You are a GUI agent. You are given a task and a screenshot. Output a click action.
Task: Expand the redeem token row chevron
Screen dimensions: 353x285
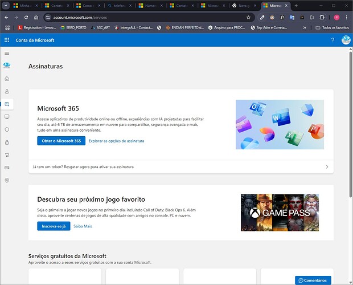pos(327,166)
